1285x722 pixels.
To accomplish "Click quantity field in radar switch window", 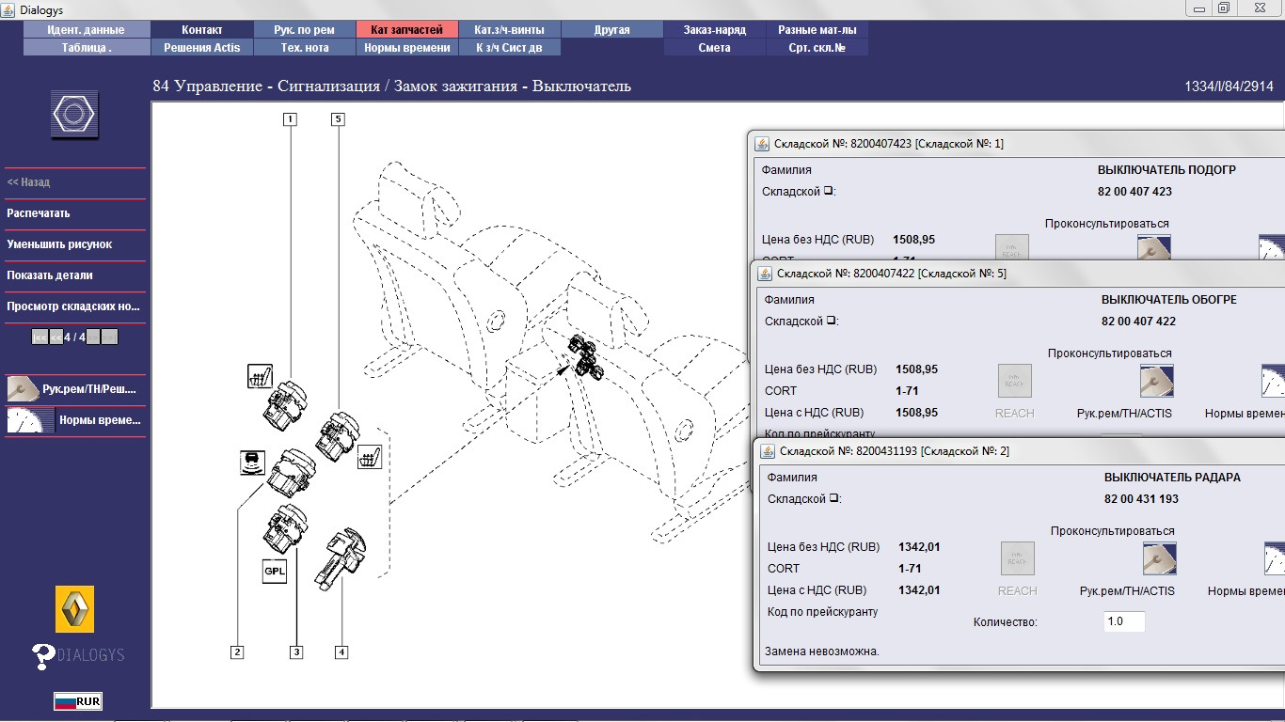I will (1124, 621).
